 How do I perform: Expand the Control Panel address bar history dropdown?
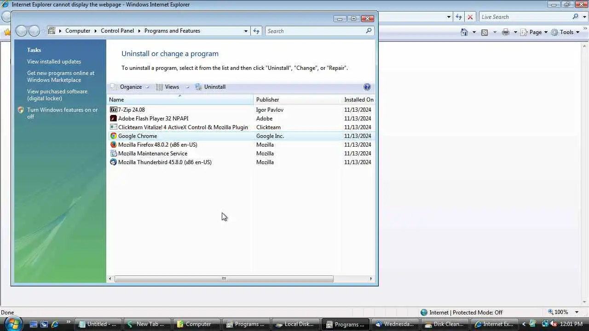pos(246,31)
